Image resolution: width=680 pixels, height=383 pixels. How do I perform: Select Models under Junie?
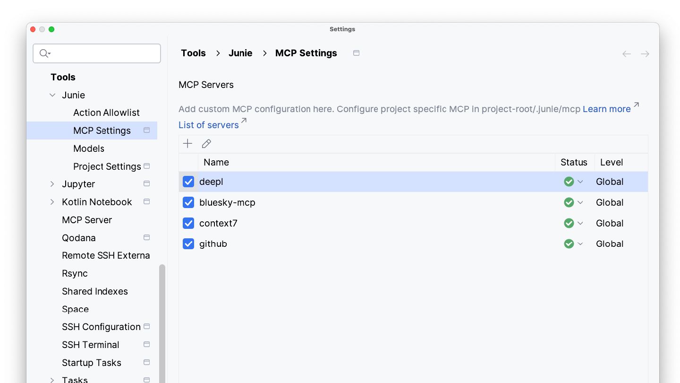89,148
